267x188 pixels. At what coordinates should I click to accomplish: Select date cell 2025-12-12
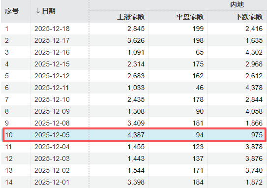tap(52, 76)
